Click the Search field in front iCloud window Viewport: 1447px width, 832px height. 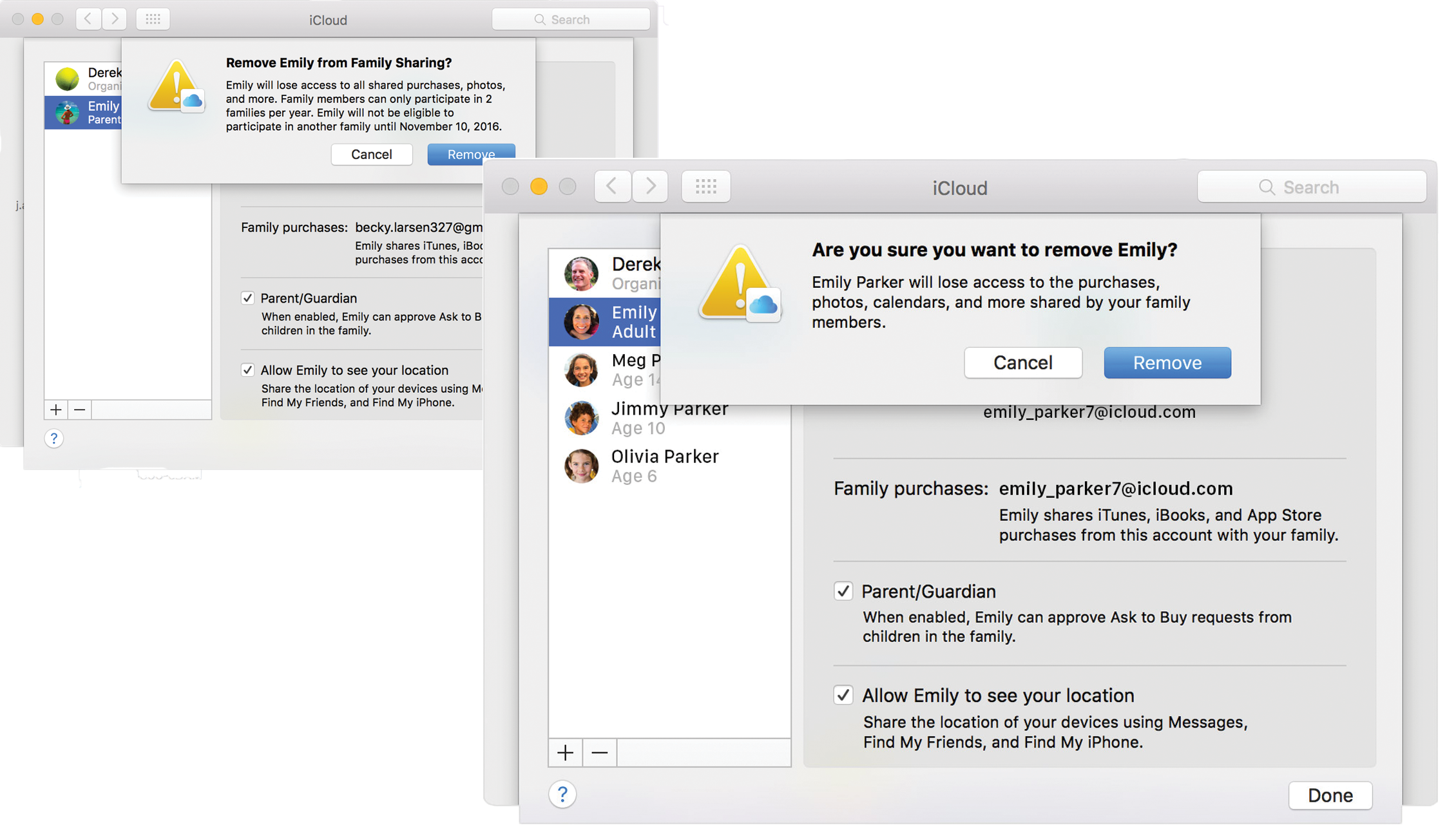point(1312,187)
